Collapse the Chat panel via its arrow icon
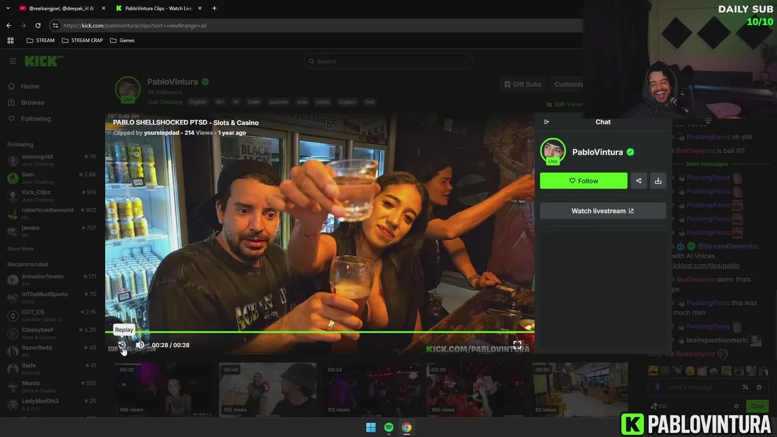777x437 pixels. 546,122
